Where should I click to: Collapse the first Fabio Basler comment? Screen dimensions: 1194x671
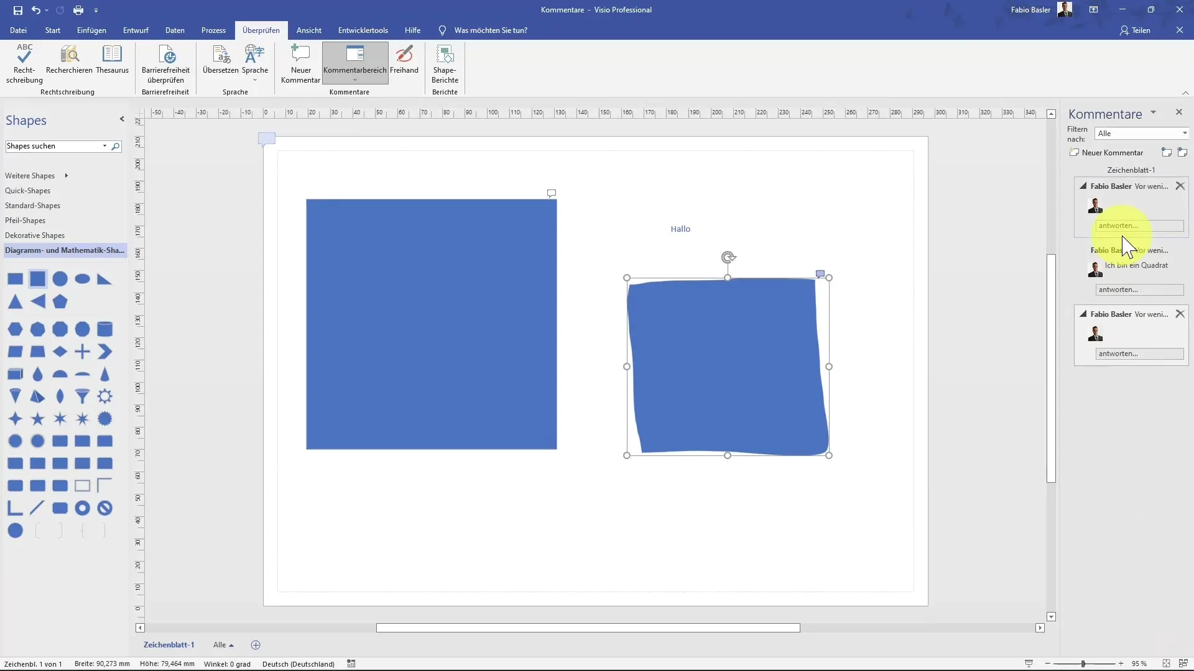(1083, 186)
